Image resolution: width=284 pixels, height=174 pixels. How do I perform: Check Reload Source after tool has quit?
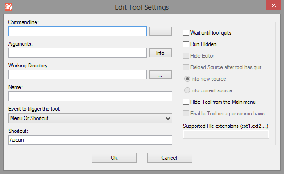pos(186,67)
